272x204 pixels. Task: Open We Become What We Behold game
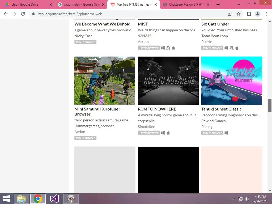coord(102,24)
